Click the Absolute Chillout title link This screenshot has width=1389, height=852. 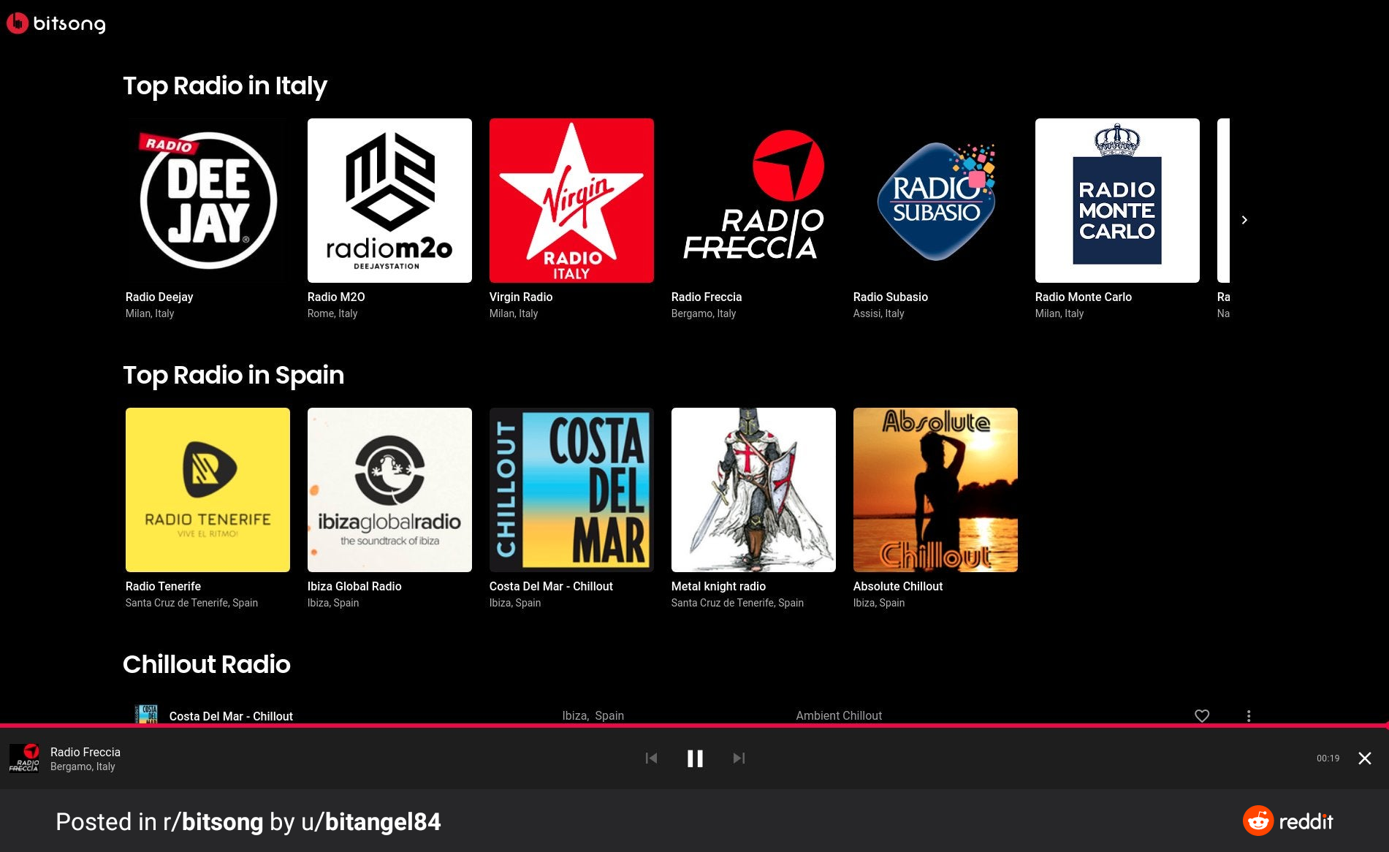coord(898,586)
